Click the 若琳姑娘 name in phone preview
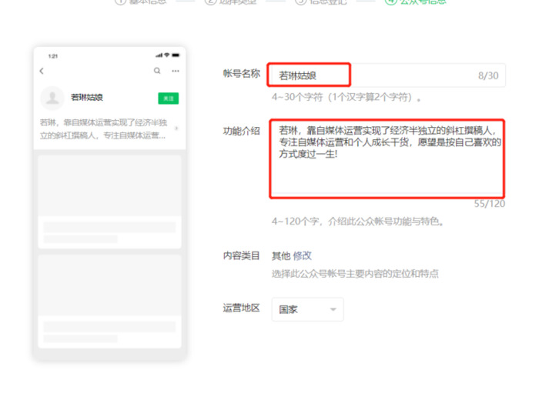 (x=86, y=98)
